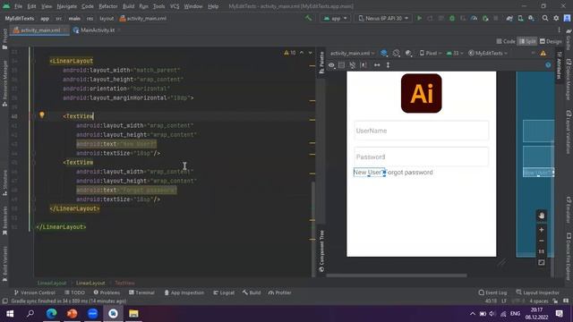Select Forgot password text in preview

coord(410,173)
